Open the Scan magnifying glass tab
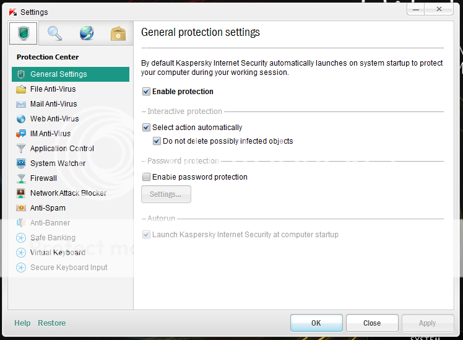This screenshot has width=463, height=340. tap(54, 33)
